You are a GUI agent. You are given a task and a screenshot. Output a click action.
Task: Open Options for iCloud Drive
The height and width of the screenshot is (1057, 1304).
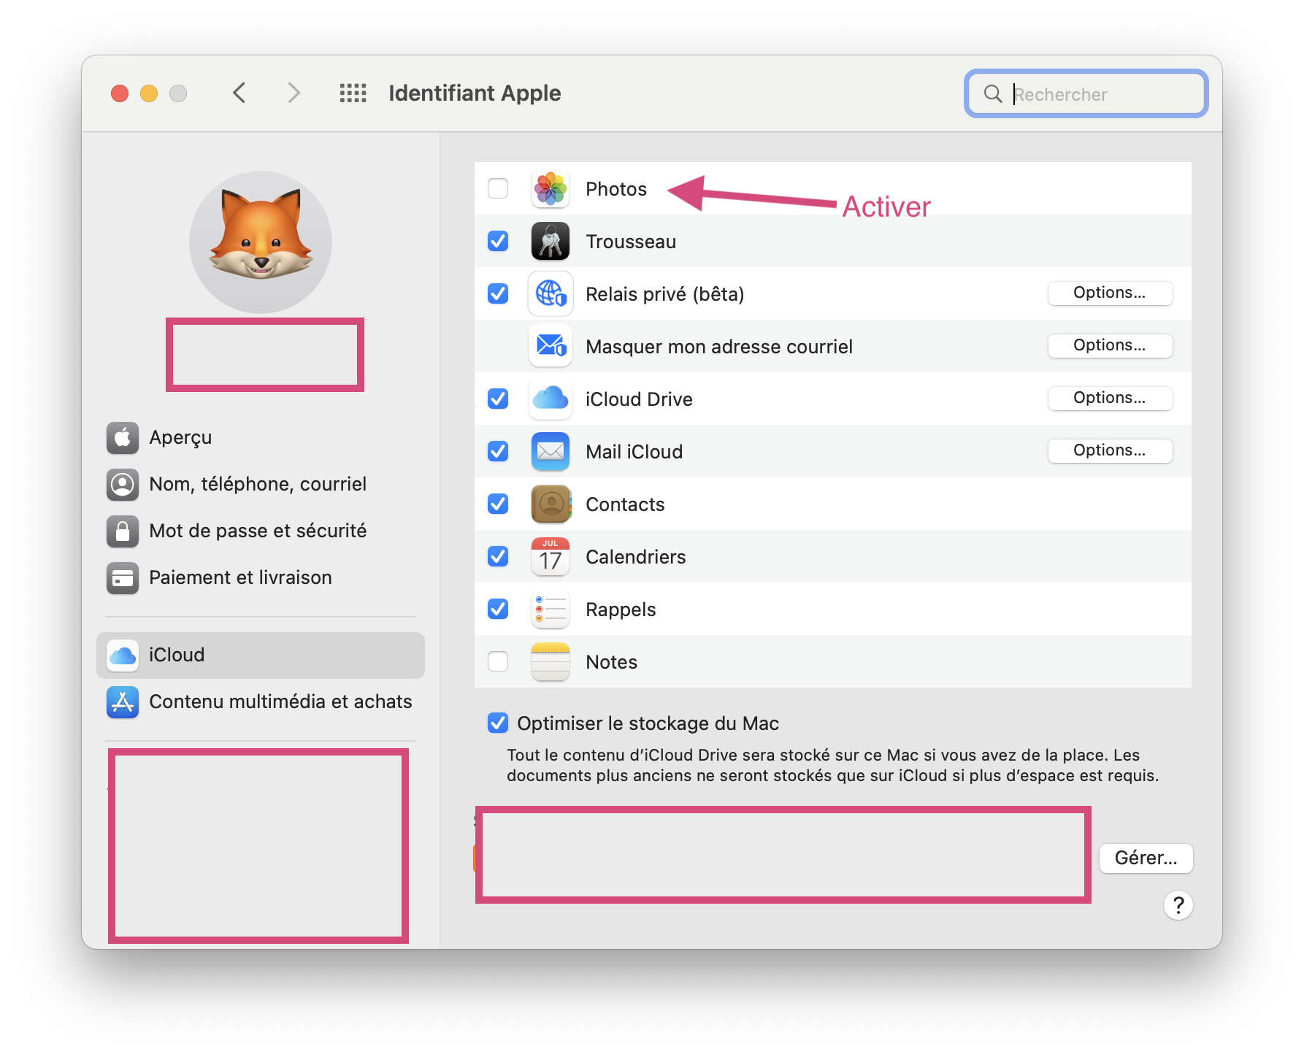tap(1110, 399)
